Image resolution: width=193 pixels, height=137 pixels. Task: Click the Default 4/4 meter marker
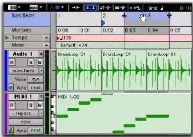(74, 45)
